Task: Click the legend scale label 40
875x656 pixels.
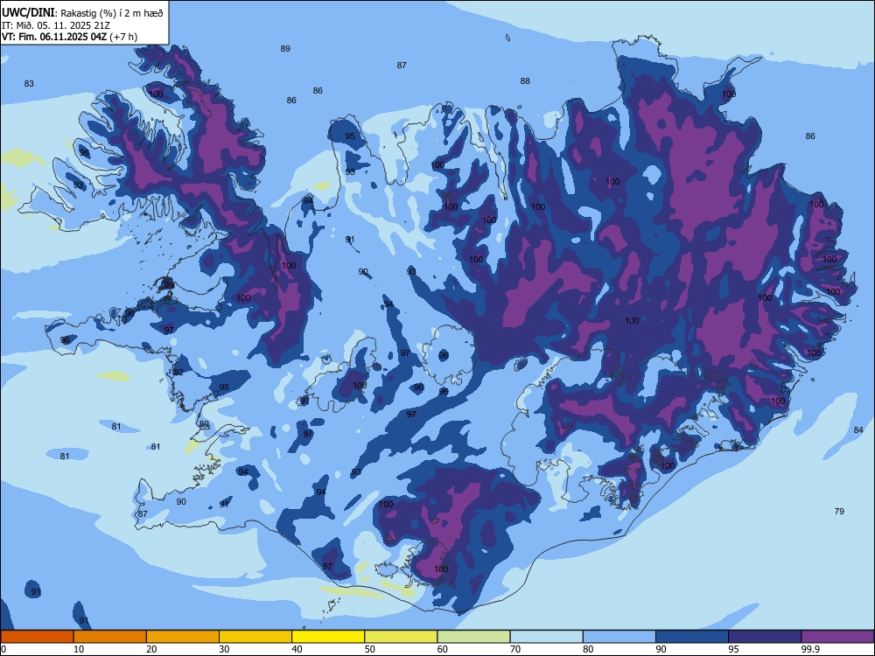Action: pos(297,649)
